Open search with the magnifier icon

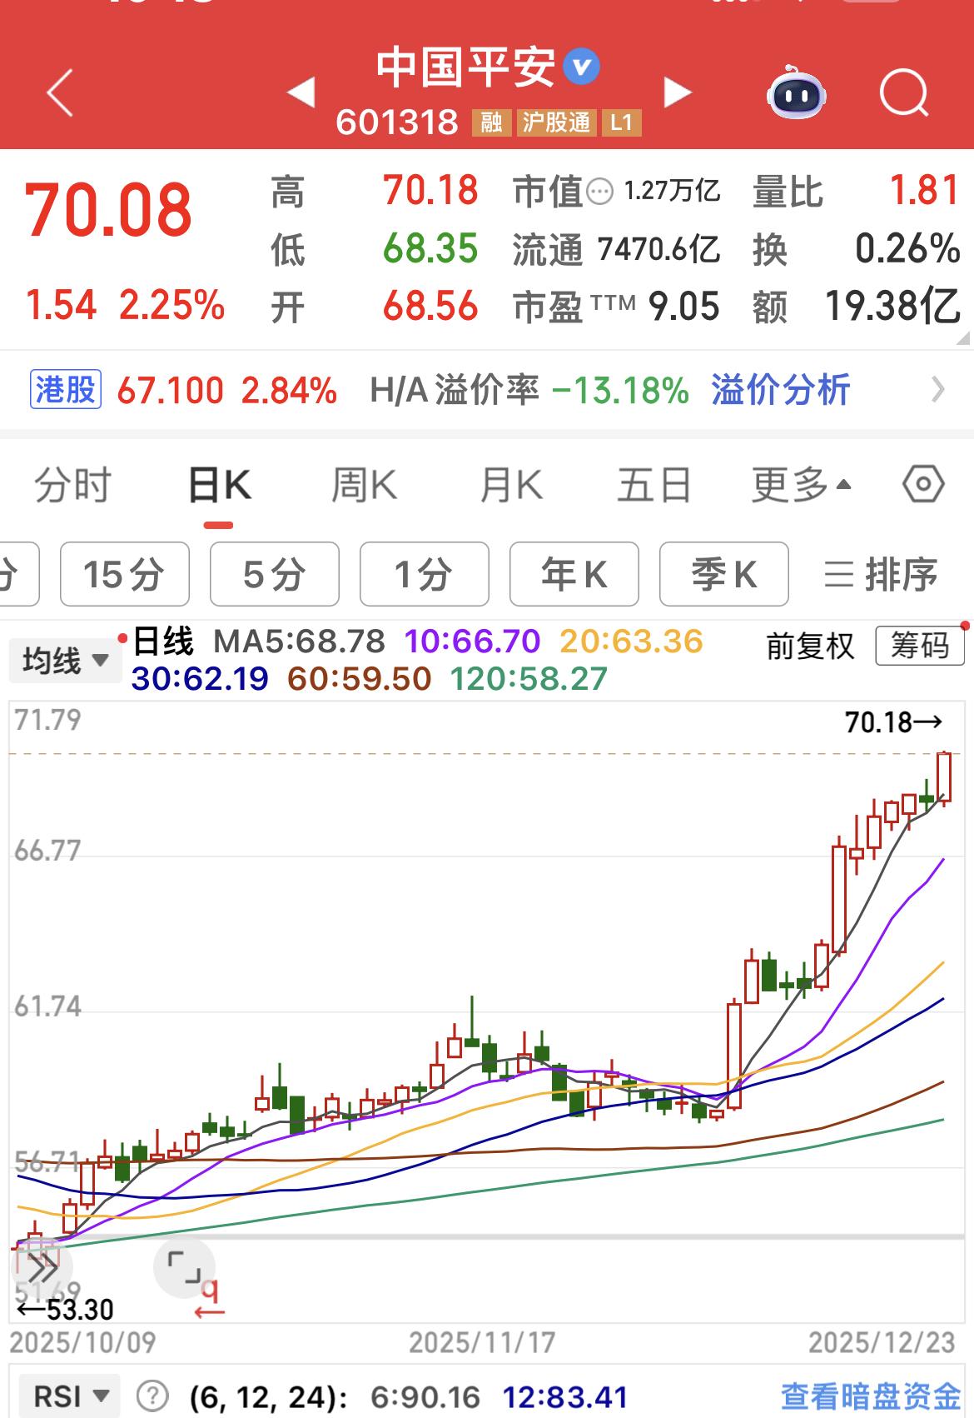[x=904, y=92]
